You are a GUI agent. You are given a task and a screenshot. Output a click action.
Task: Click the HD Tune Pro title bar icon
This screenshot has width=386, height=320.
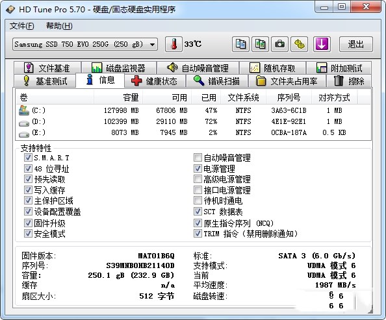(x=10, y=9)
